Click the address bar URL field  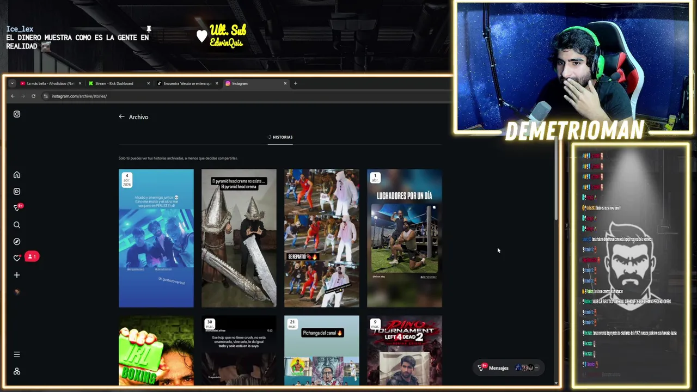245,96
